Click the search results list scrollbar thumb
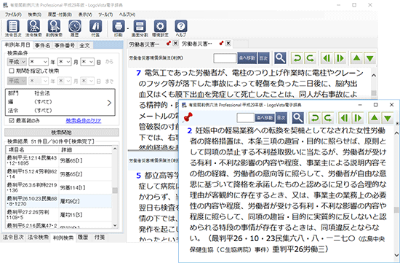 click(115, 190)
